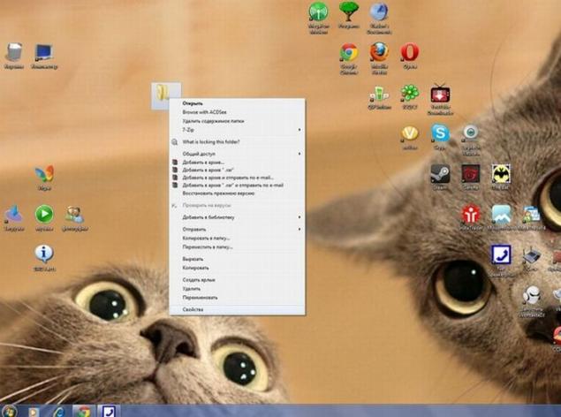Open the blue download arrow icon

click(x=14, y=214)
